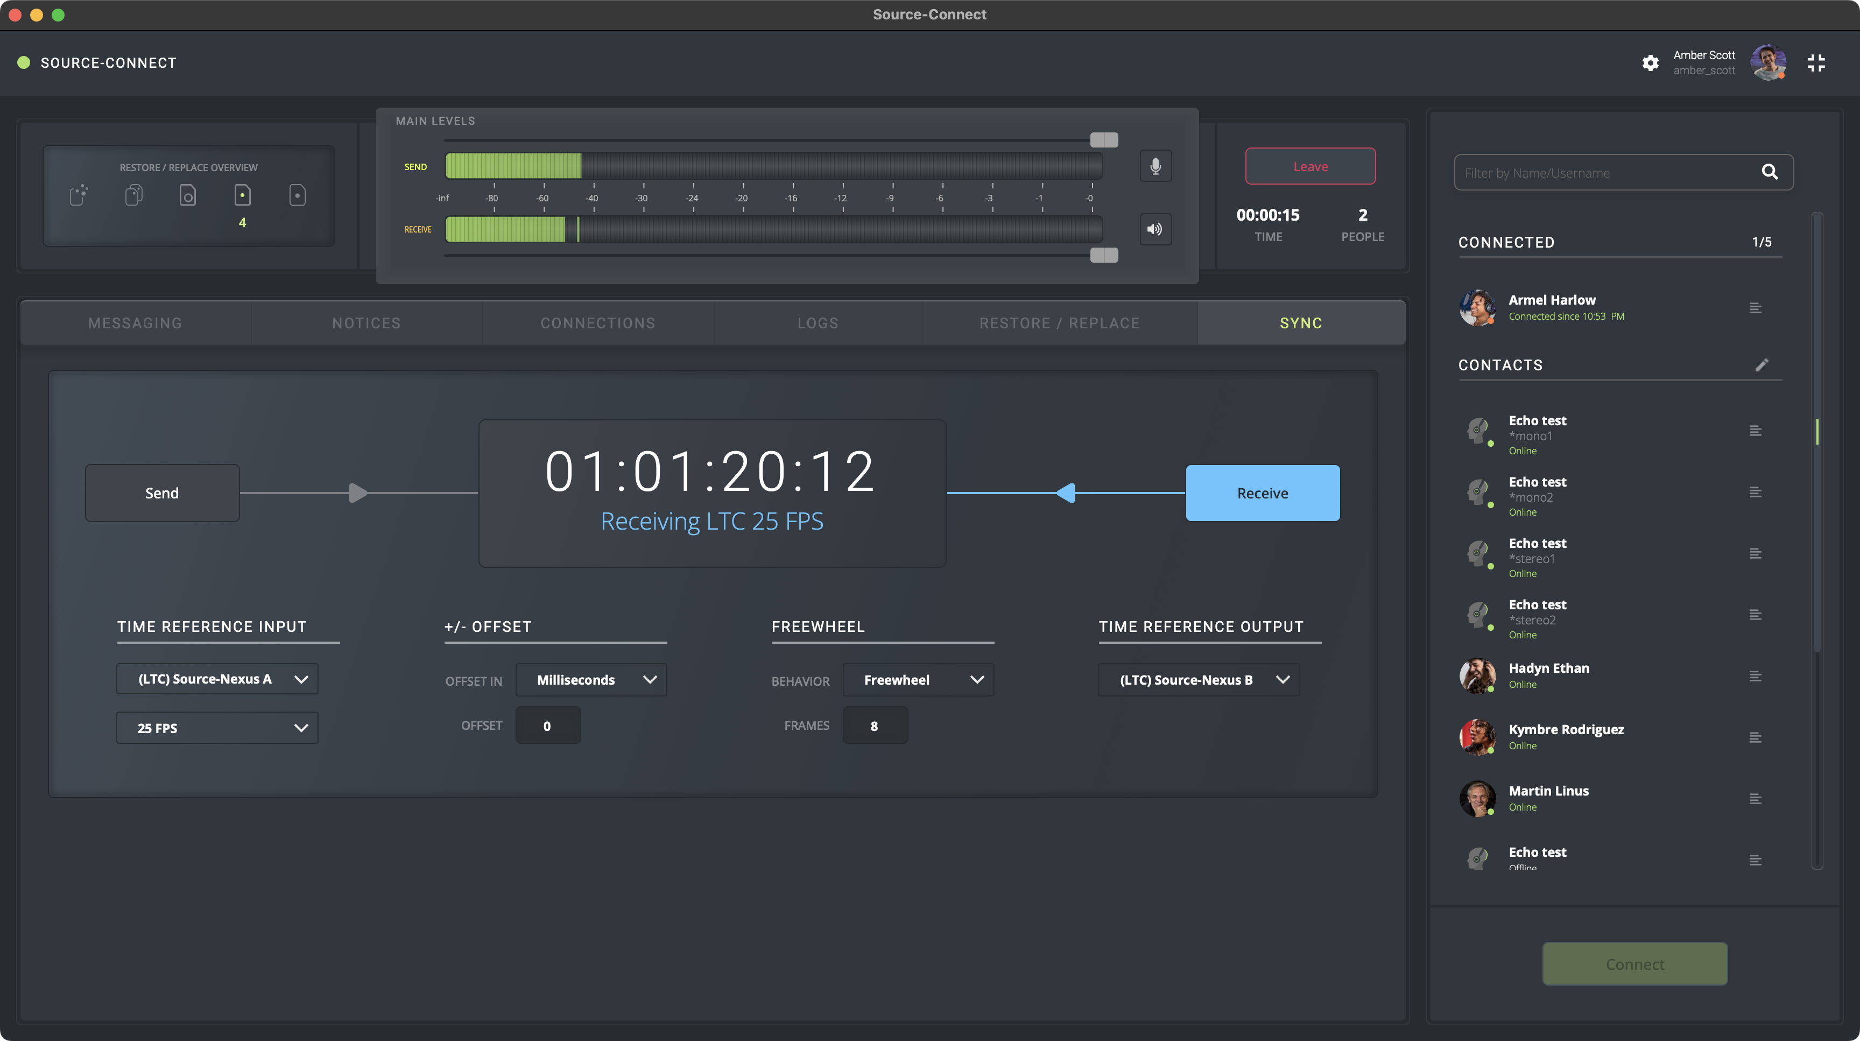The image size is (1860, 1041).
Task: Click the Leave session button
Action: [x=1310, y=167]
